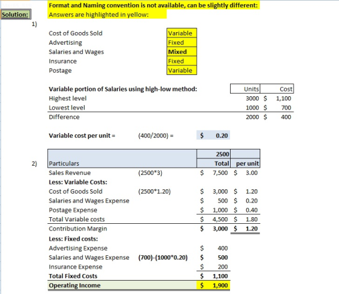The width and height of the screenshot is (339, 294).
Task: Click the '2)' question number
Action: pos(34,163)
